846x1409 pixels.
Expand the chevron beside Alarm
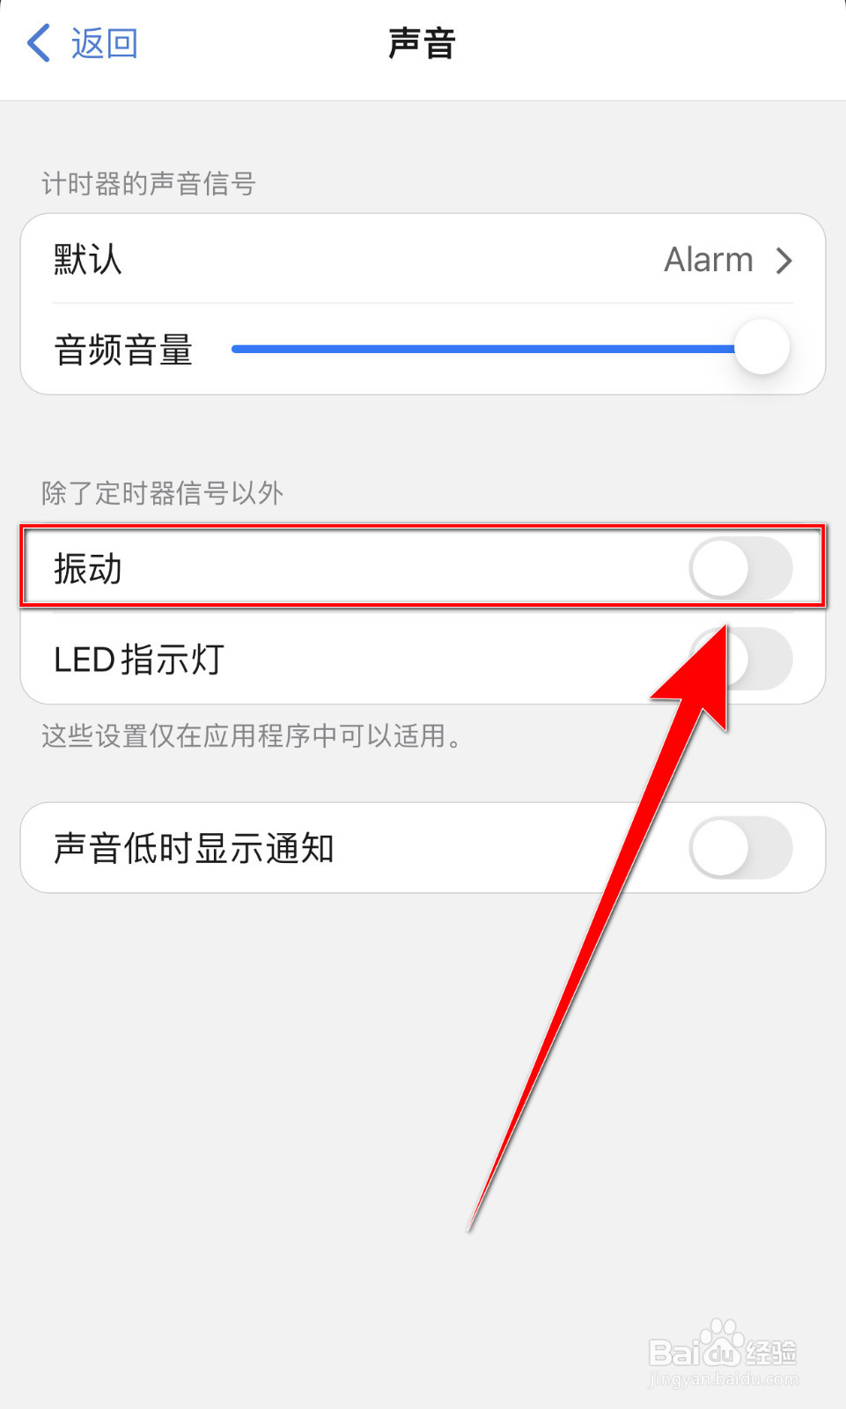(783, 261)
